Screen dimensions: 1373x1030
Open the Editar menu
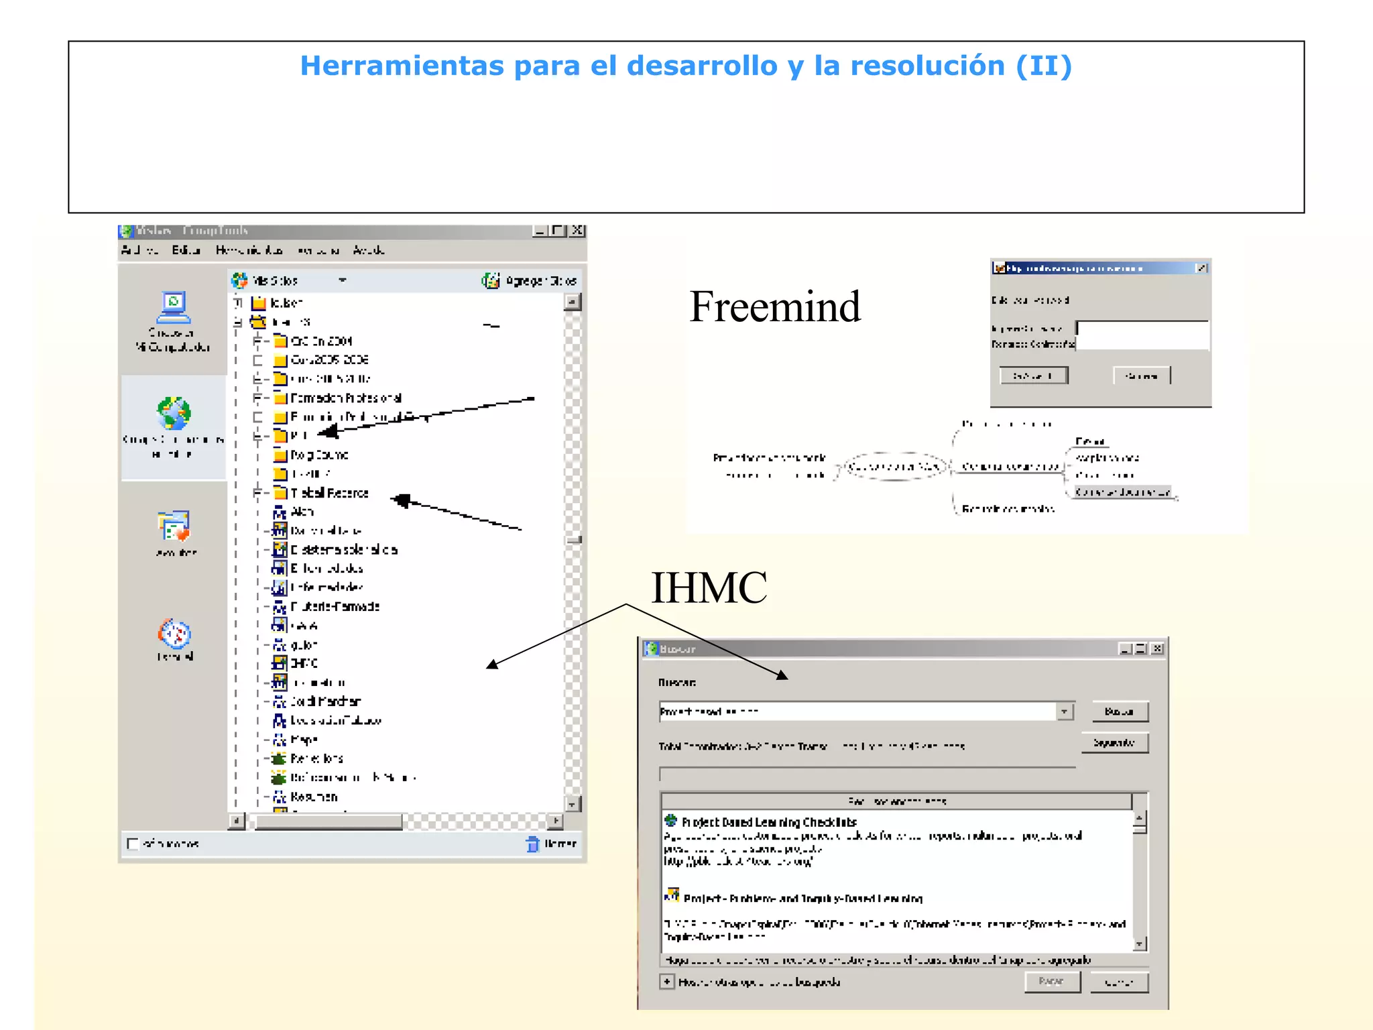point(186,250)
